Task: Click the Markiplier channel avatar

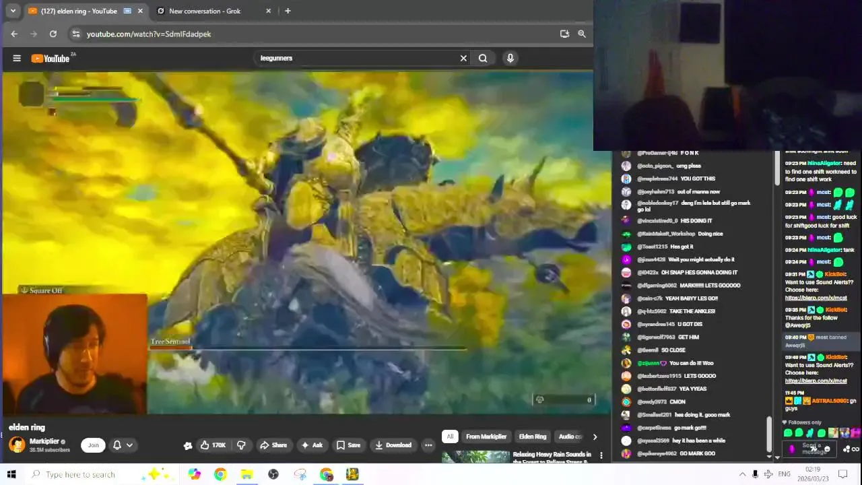Action: coord(17,445)
